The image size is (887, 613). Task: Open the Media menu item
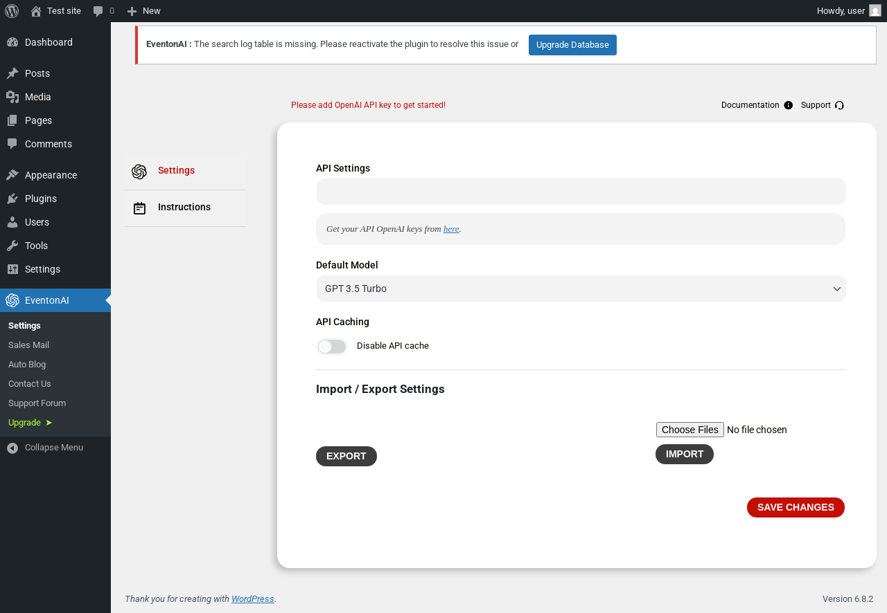pyautogui.click(x=55, y=97)
